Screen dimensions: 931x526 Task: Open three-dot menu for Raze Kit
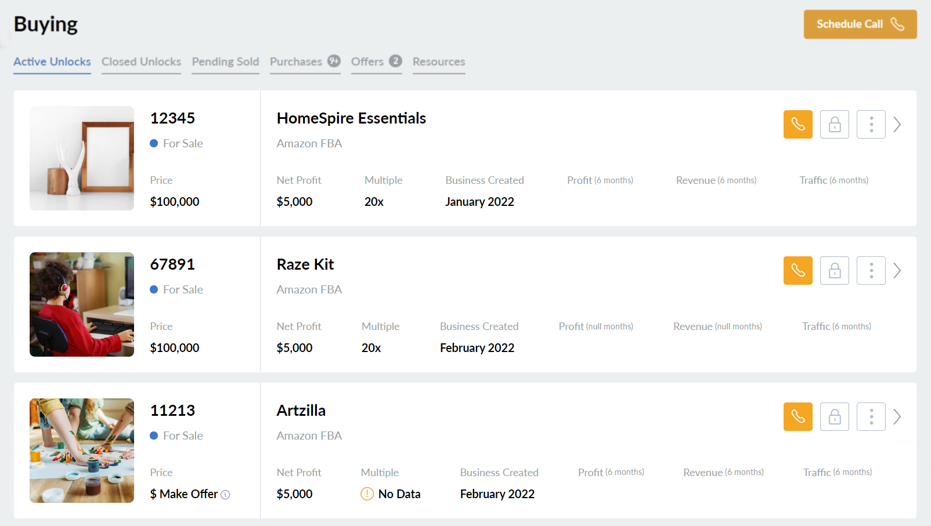871,270
